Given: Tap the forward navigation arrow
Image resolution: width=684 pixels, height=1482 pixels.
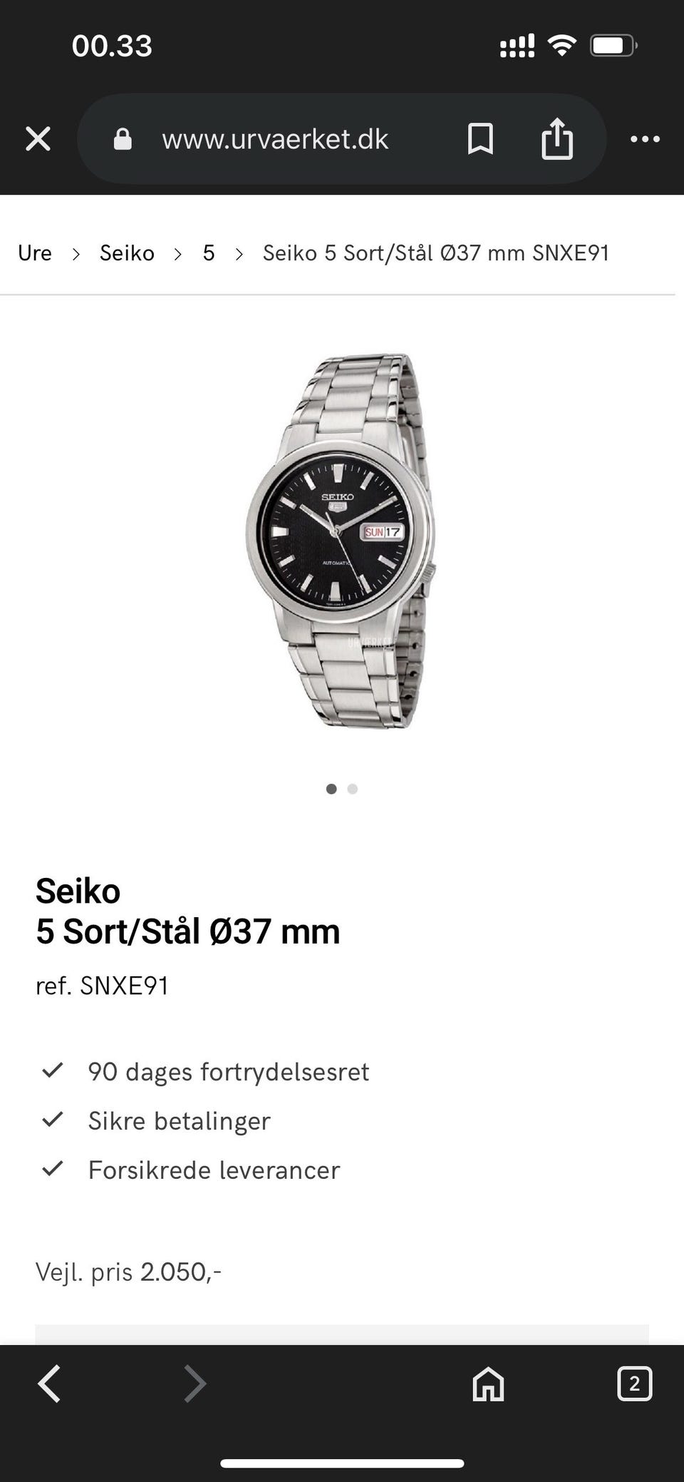Looking at the screenshot, I should tap(195, 1384).
